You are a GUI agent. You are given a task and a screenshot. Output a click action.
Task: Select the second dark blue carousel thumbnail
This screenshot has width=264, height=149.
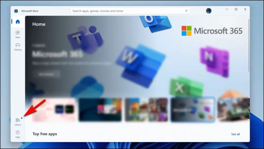100,109
